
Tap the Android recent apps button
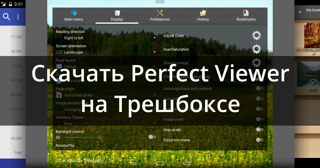coord(187,163)
